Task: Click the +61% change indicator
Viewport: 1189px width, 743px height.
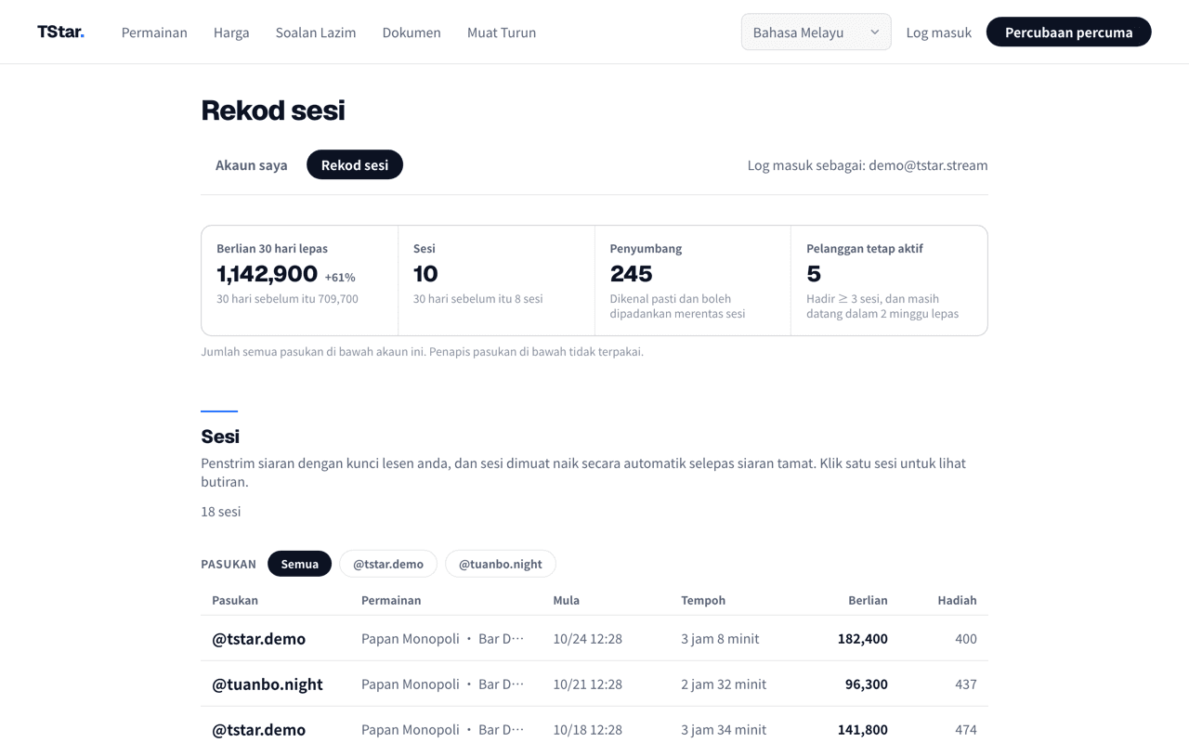Action: (340, 277)
